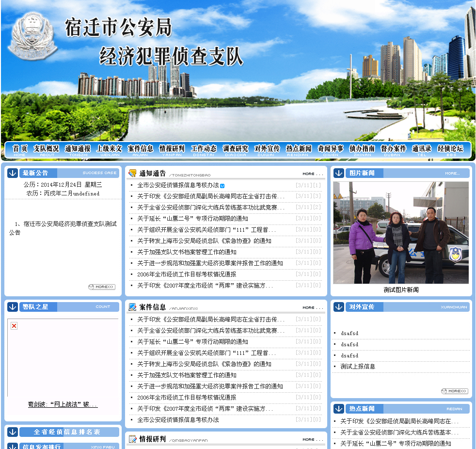Screen dimensions: 476x449
Task: Click the arrow icon beside 热点新闻
Action: [x=339, y=409]
